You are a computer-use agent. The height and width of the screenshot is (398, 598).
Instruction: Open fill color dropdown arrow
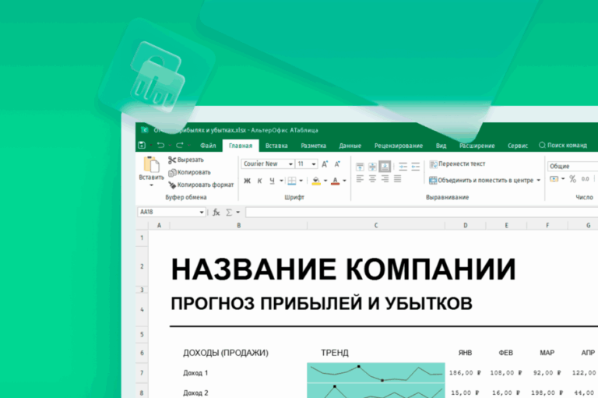325,181
